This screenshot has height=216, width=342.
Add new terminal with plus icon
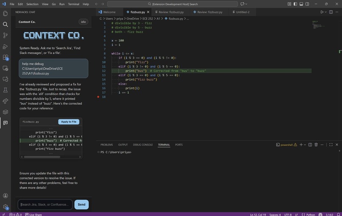click(x=301, y=145)
